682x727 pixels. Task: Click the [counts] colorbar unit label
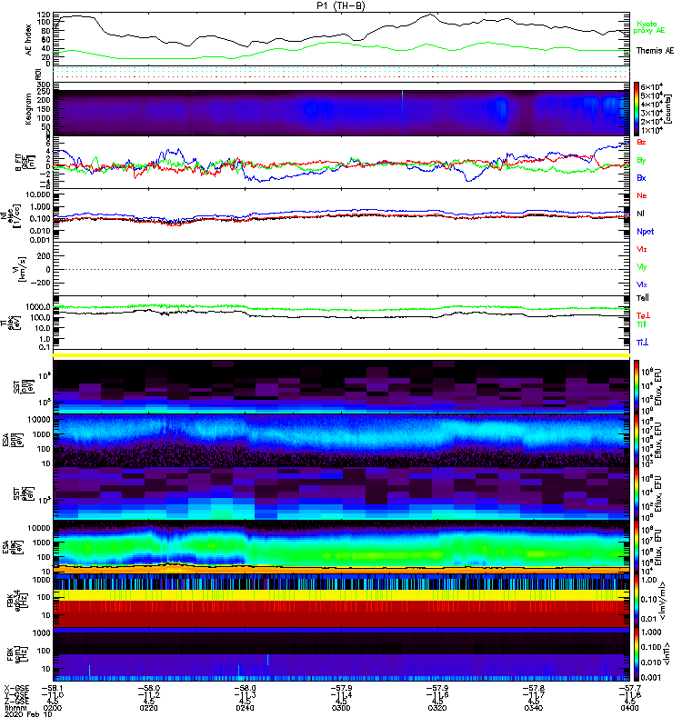pyautogui.click(x=667, y=109)
